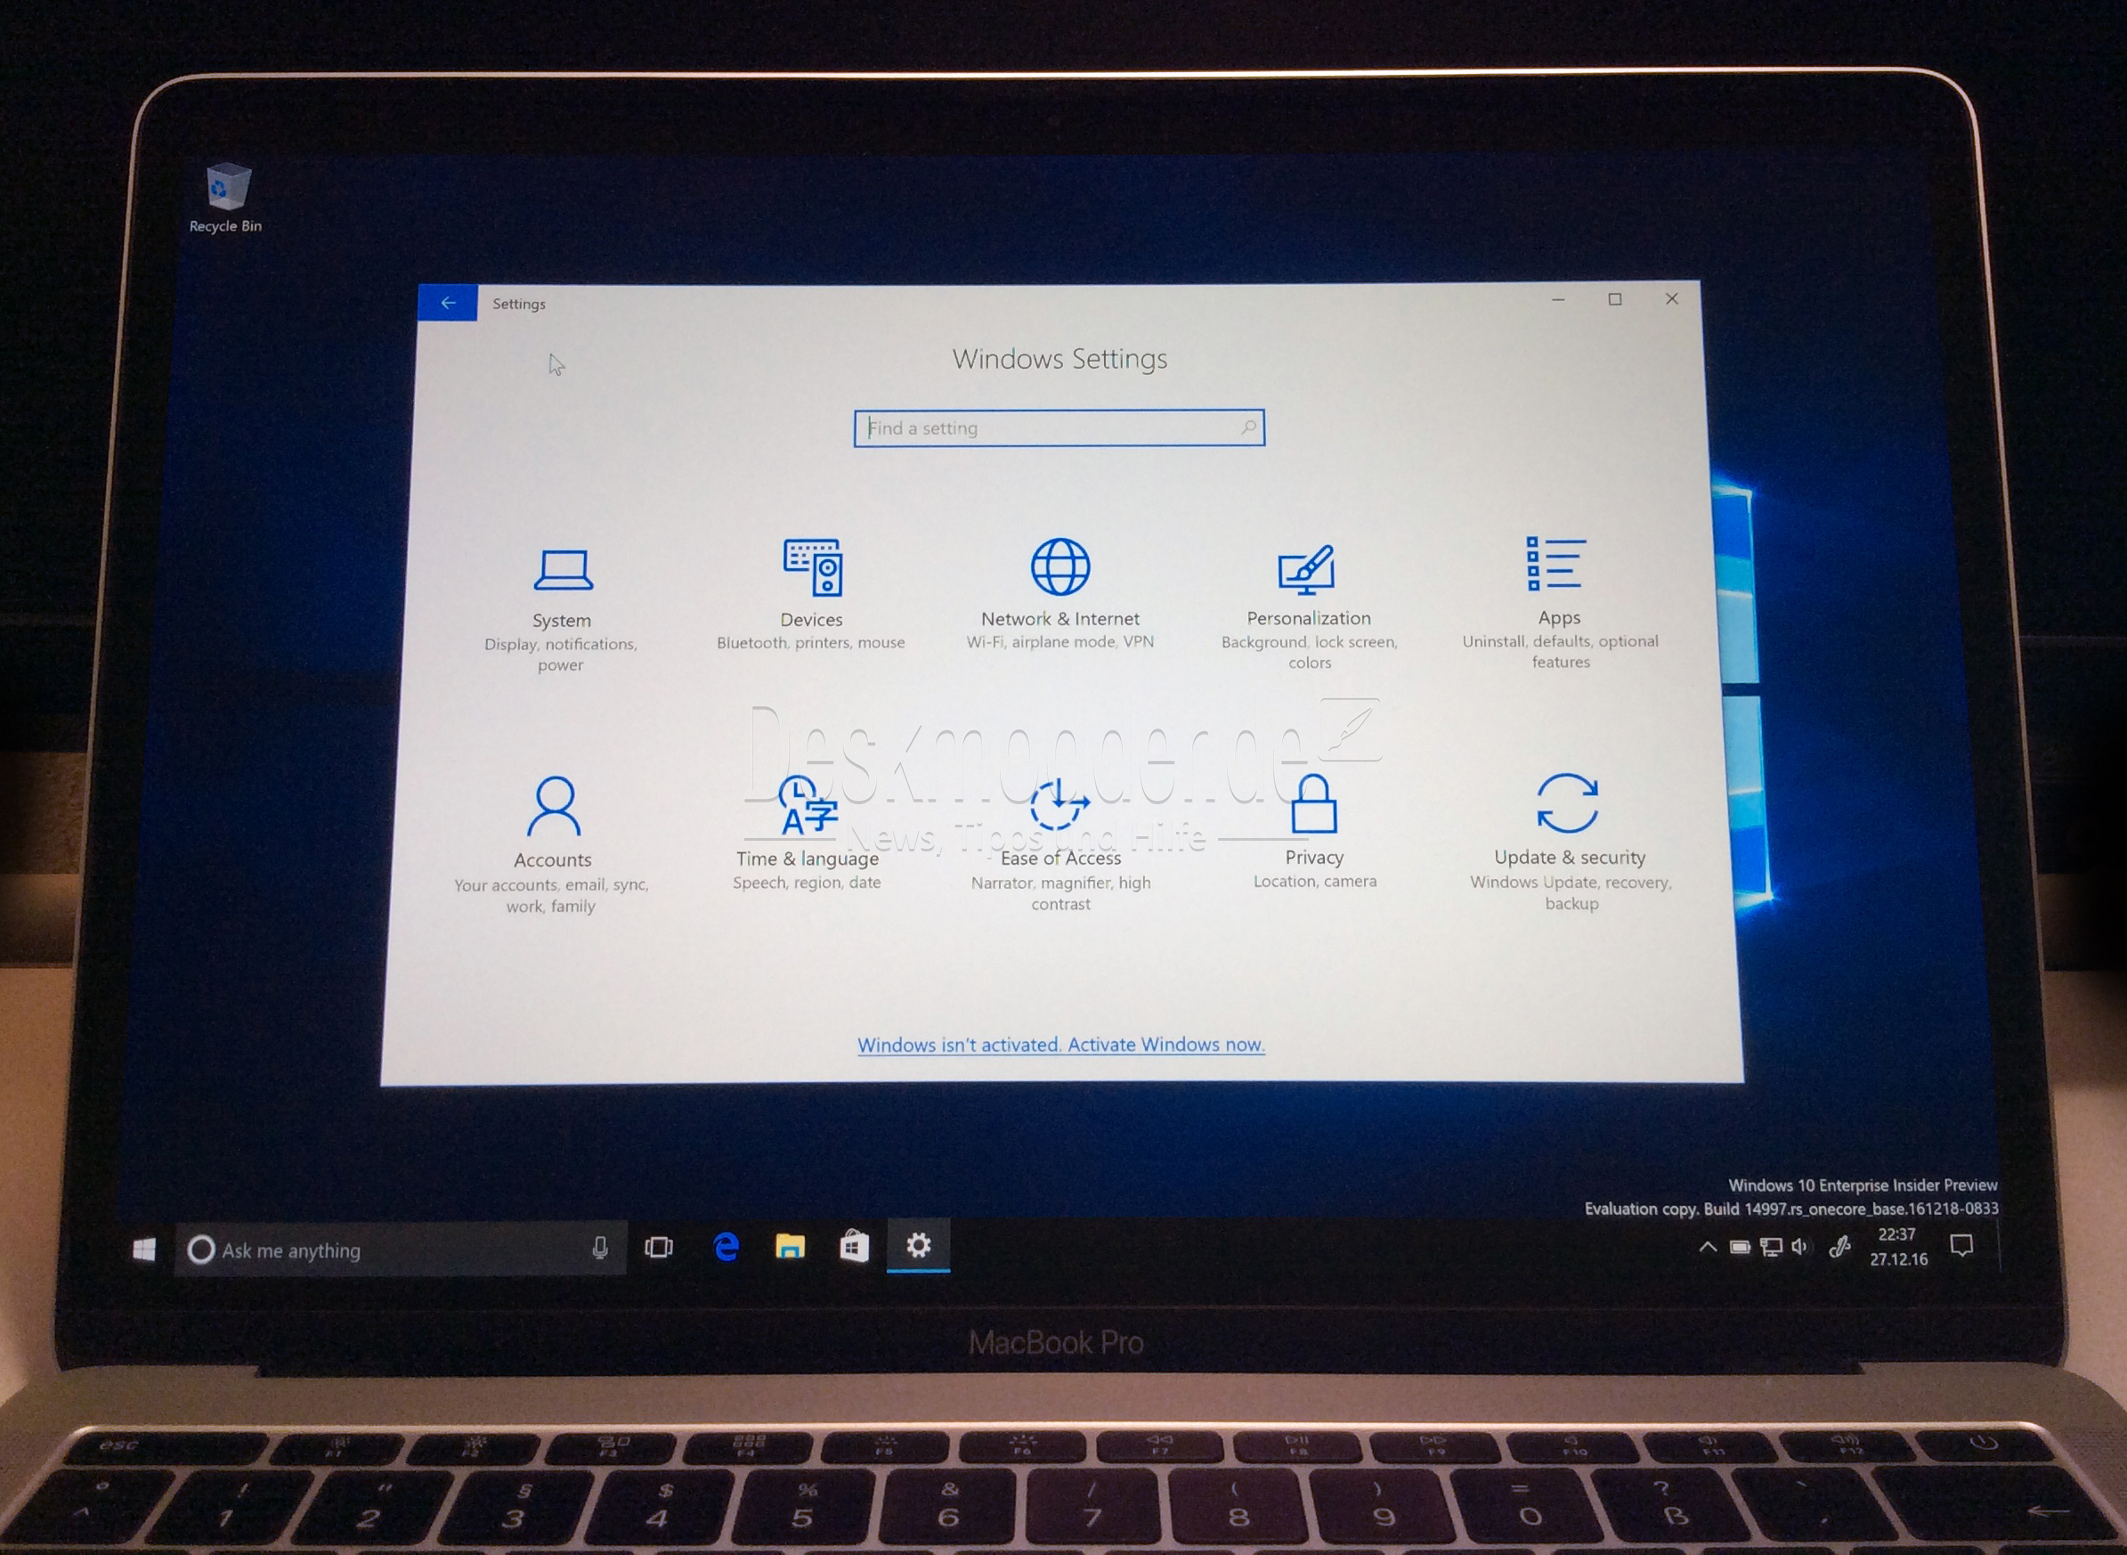Viewport: 2127px width, 1555px height.
Task: Click the 'Speech, region, date' description
Action: tap(808, 883)
